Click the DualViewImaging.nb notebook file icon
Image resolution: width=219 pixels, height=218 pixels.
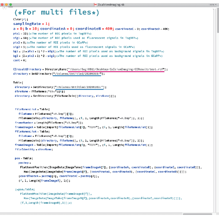pos(95,5)
